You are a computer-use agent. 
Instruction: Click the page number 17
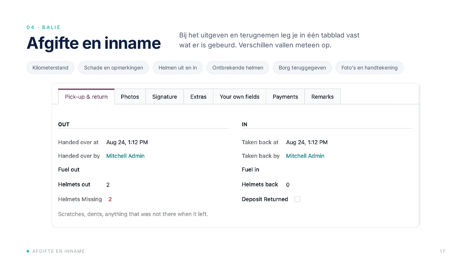(x=442, y=251)
